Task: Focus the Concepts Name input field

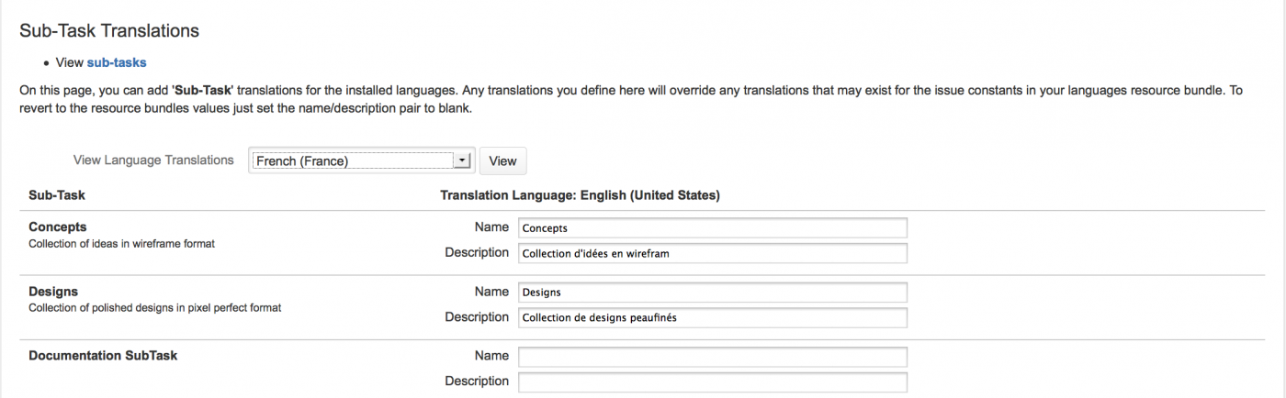Action: [x=712, y=227]
